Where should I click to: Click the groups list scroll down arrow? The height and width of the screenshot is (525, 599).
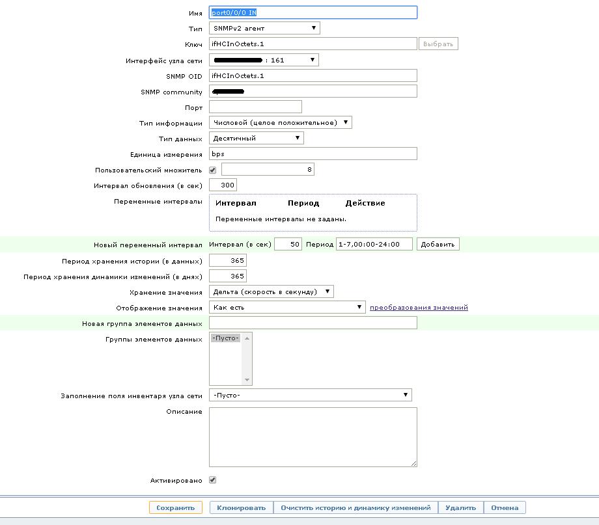coord(247,379)
